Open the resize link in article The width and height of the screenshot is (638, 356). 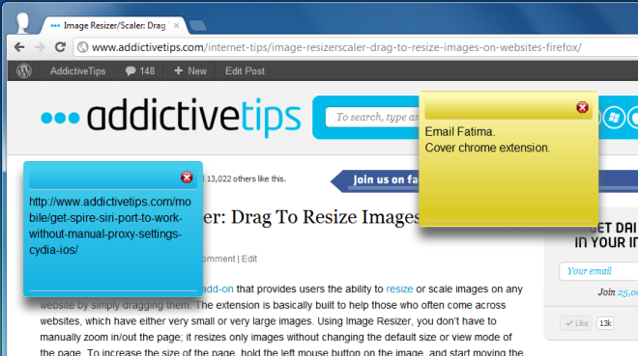399,289
